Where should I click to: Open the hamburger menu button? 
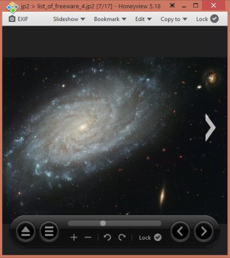coord(49,231)
